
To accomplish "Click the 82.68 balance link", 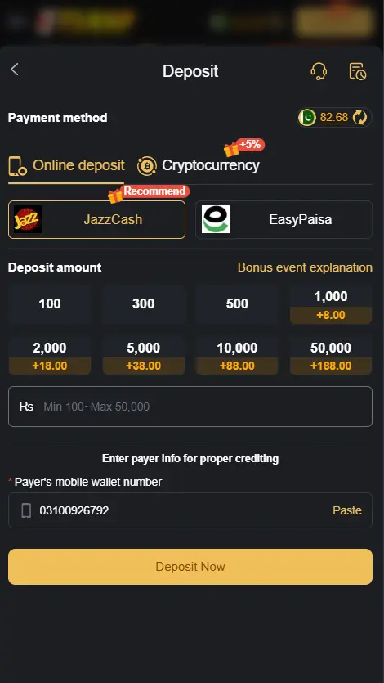I will (334, 117).
